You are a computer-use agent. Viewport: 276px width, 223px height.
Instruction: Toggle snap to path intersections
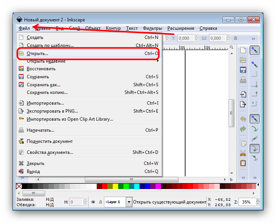(x=255, y=139)
